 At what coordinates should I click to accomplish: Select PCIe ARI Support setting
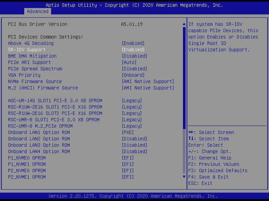30,62
